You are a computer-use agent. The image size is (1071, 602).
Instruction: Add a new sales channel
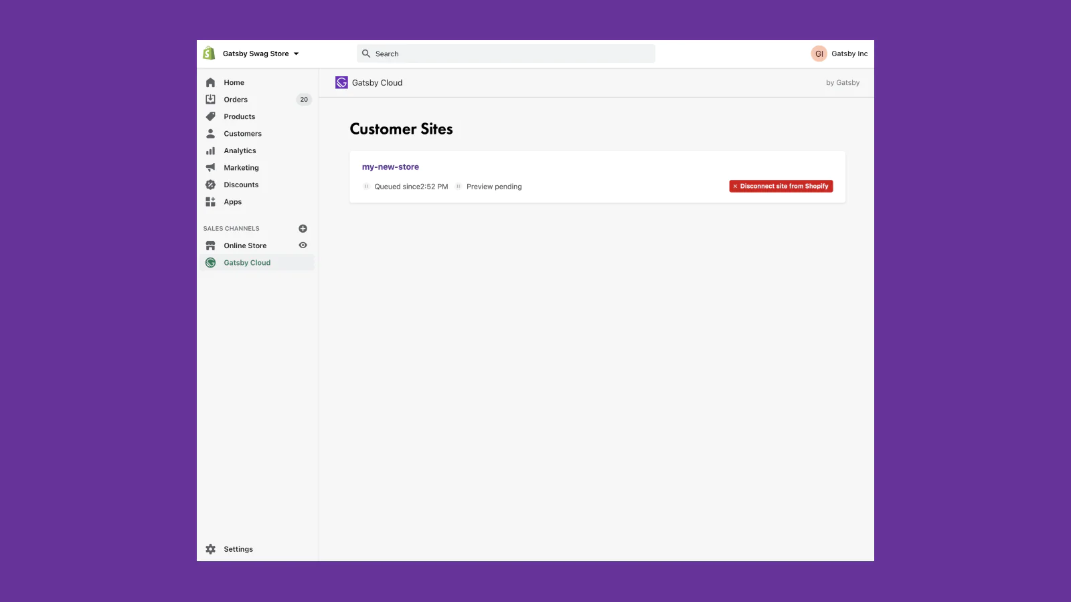(x=303, y=229)
